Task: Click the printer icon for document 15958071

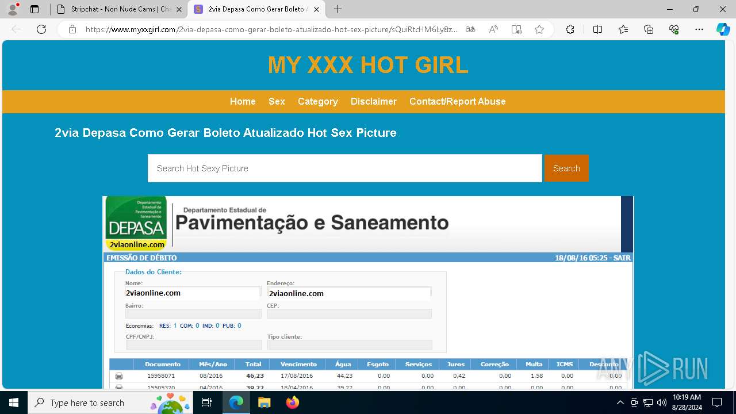Action: (119, 376)
